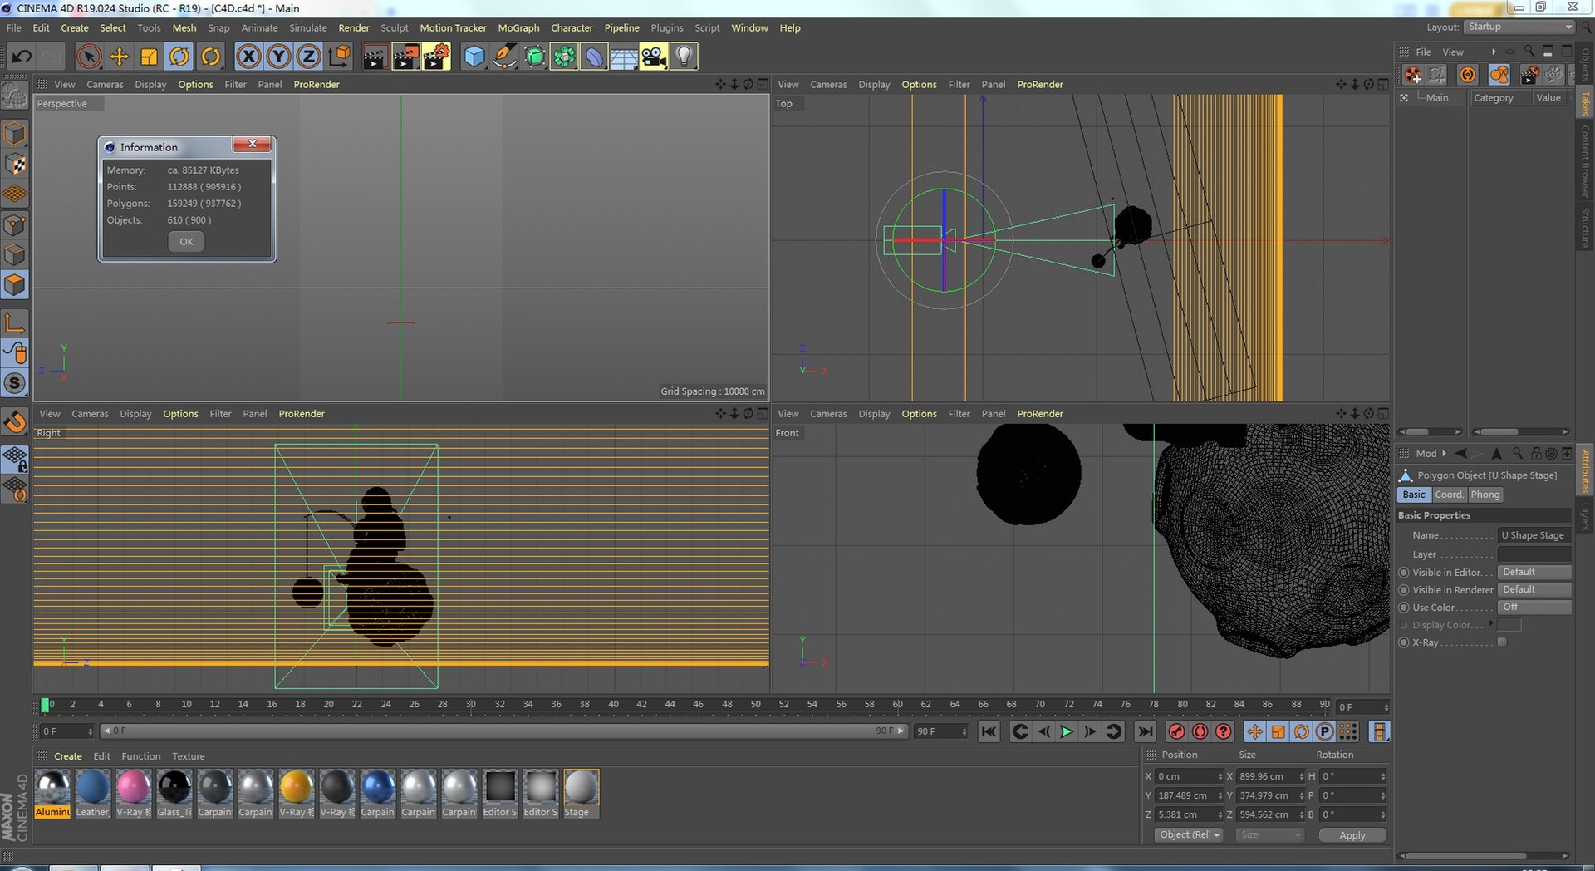Open Object (Rel) coordinate mode dropdown
Image resolution: width=1595 pixels, height=871 pixels.
[x=1189, y=834]
